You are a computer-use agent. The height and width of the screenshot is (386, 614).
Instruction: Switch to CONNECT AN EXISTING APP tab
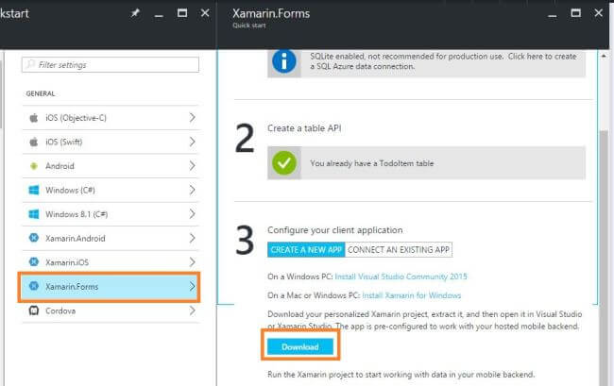pyautogui.click(x=399, y=250)
